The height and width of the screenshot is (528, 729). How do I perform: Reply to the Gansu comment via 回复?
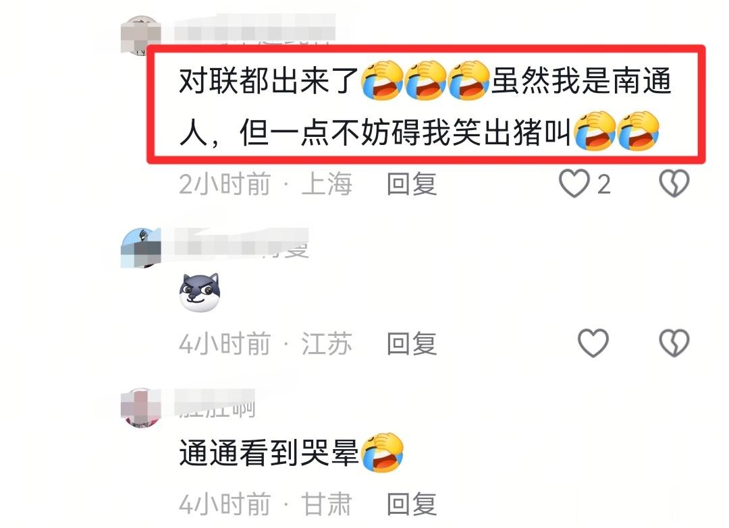point(412,504)
